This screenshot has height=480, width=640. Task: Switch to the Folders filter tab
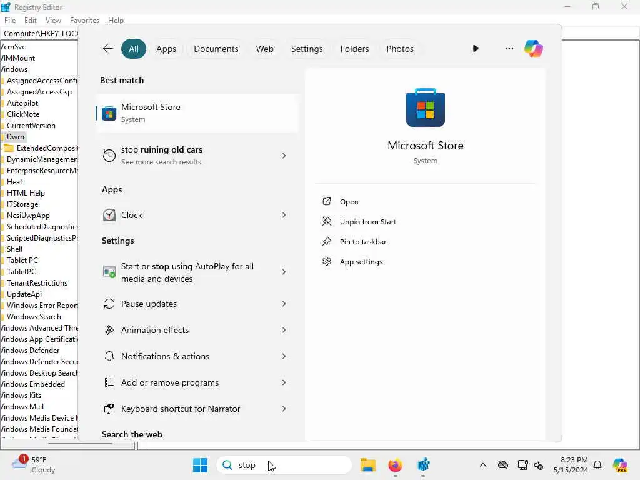354,49
